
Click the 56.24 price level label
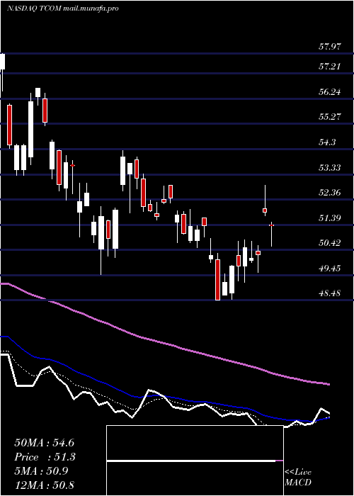coord(330,91)
